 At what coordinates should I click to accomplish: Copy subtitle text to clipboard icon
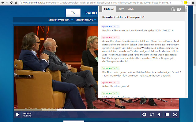click(173, 9)
